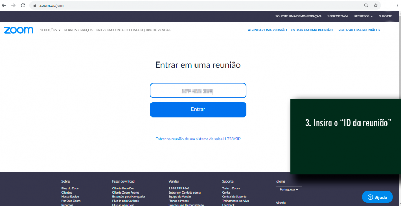Open Cliente Reuniões download link
This screenshot has width=401, height=206.
[123, 188]
